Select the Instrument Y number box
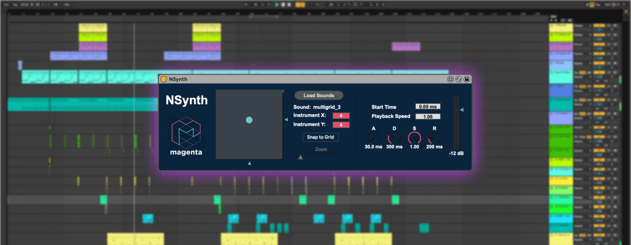 [341, 125]
